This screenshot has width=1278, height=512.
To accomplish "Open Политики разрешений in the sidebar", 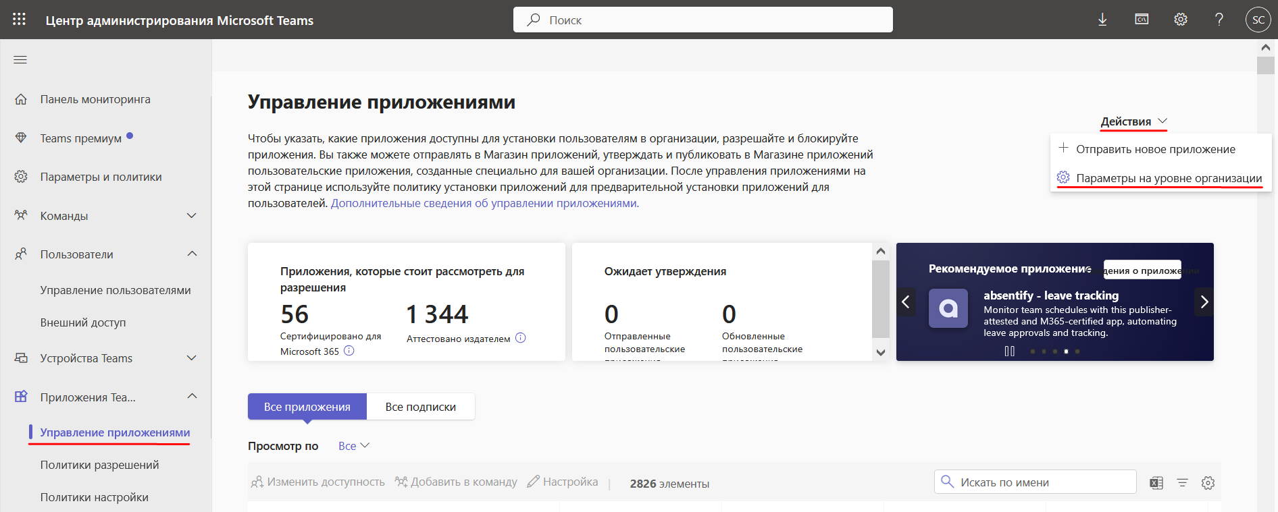I will pyautogui.click(x=100, y=465).
